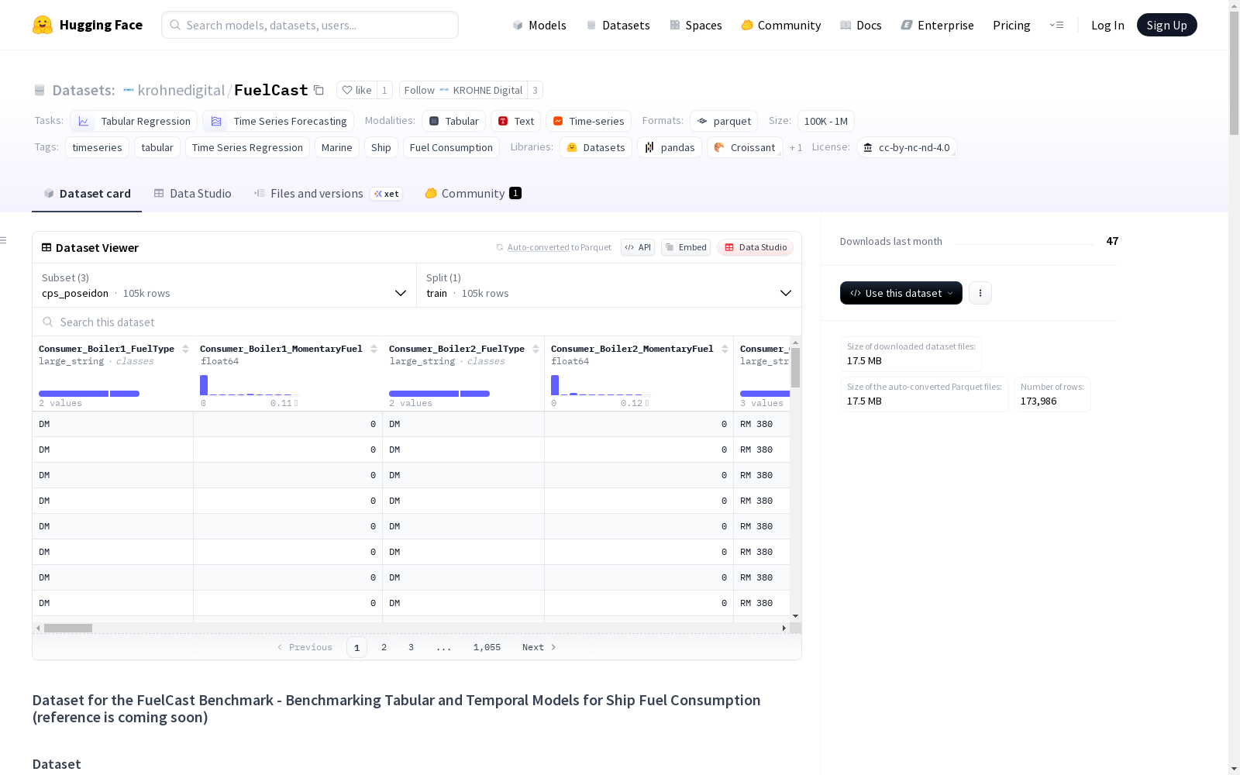Open the left sidebar table of contents icon
1240x775 pixels.
4,240
